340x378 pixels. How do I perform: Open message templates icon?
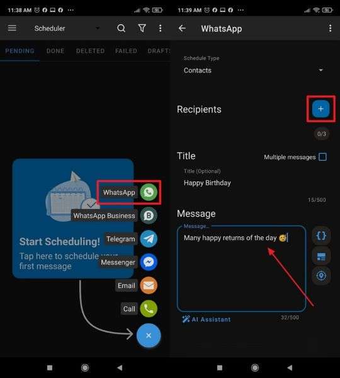coord(321,256)
